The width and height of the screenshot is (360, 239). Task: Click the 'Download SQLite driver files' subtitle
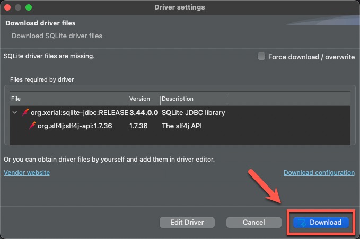click(57, 36)
